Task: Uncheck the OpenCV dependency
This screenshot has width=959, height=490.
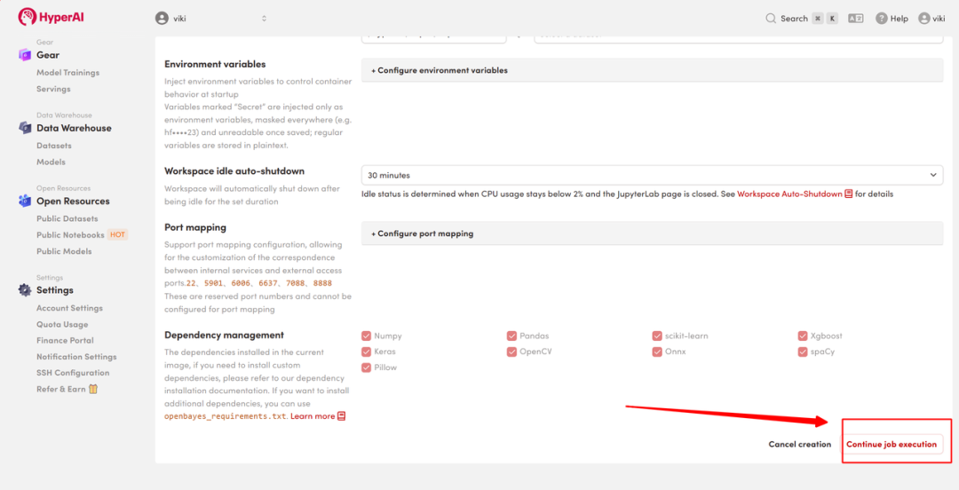Action: pyautogui.click(x=512, y=352)
